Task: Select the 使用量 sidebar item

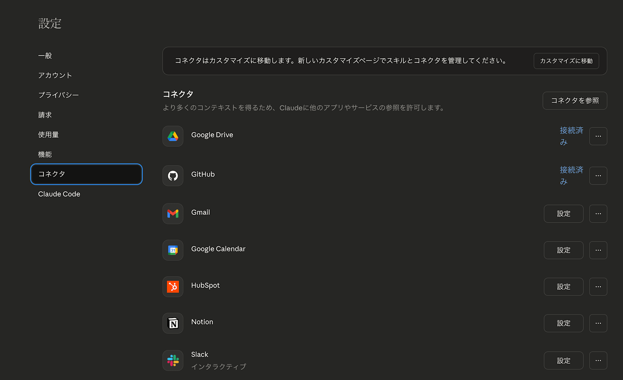Action: coord(48,134)
